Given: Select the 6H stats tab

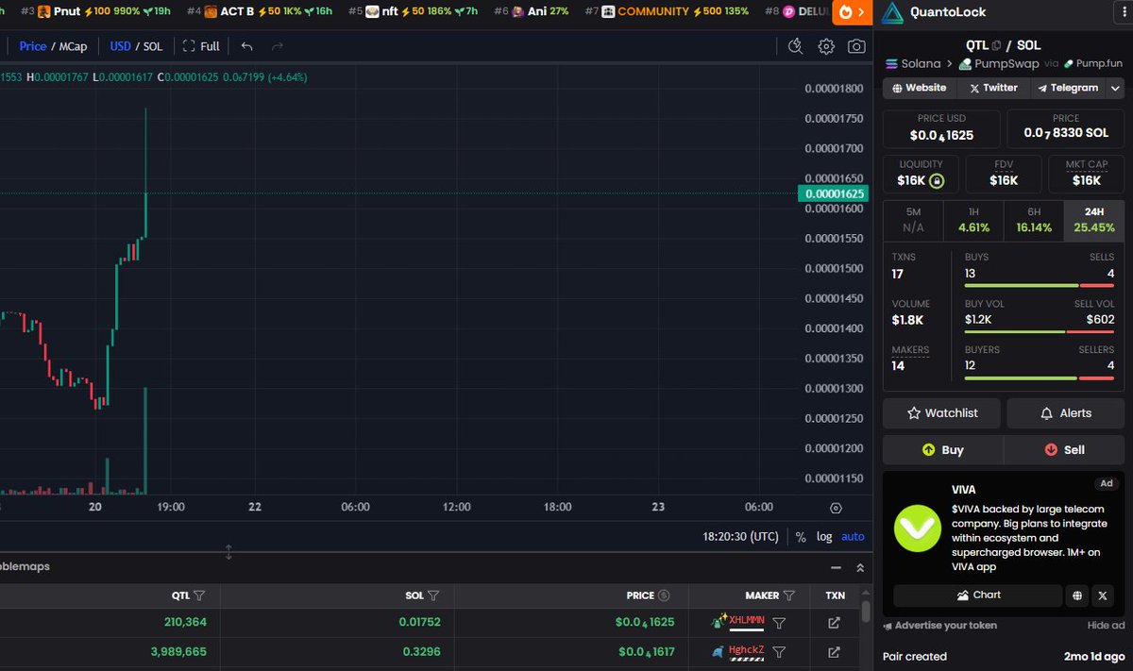Looking at the screenshot, I should (x=1034, y=220).
